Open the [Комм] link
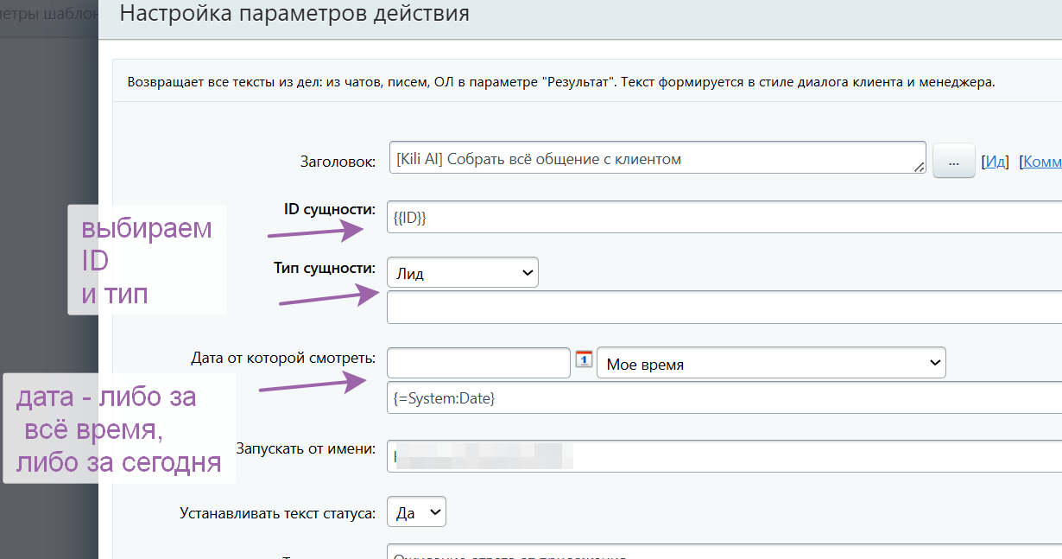The width and height of the screenshot is (1062, 559). point(1040,160)
